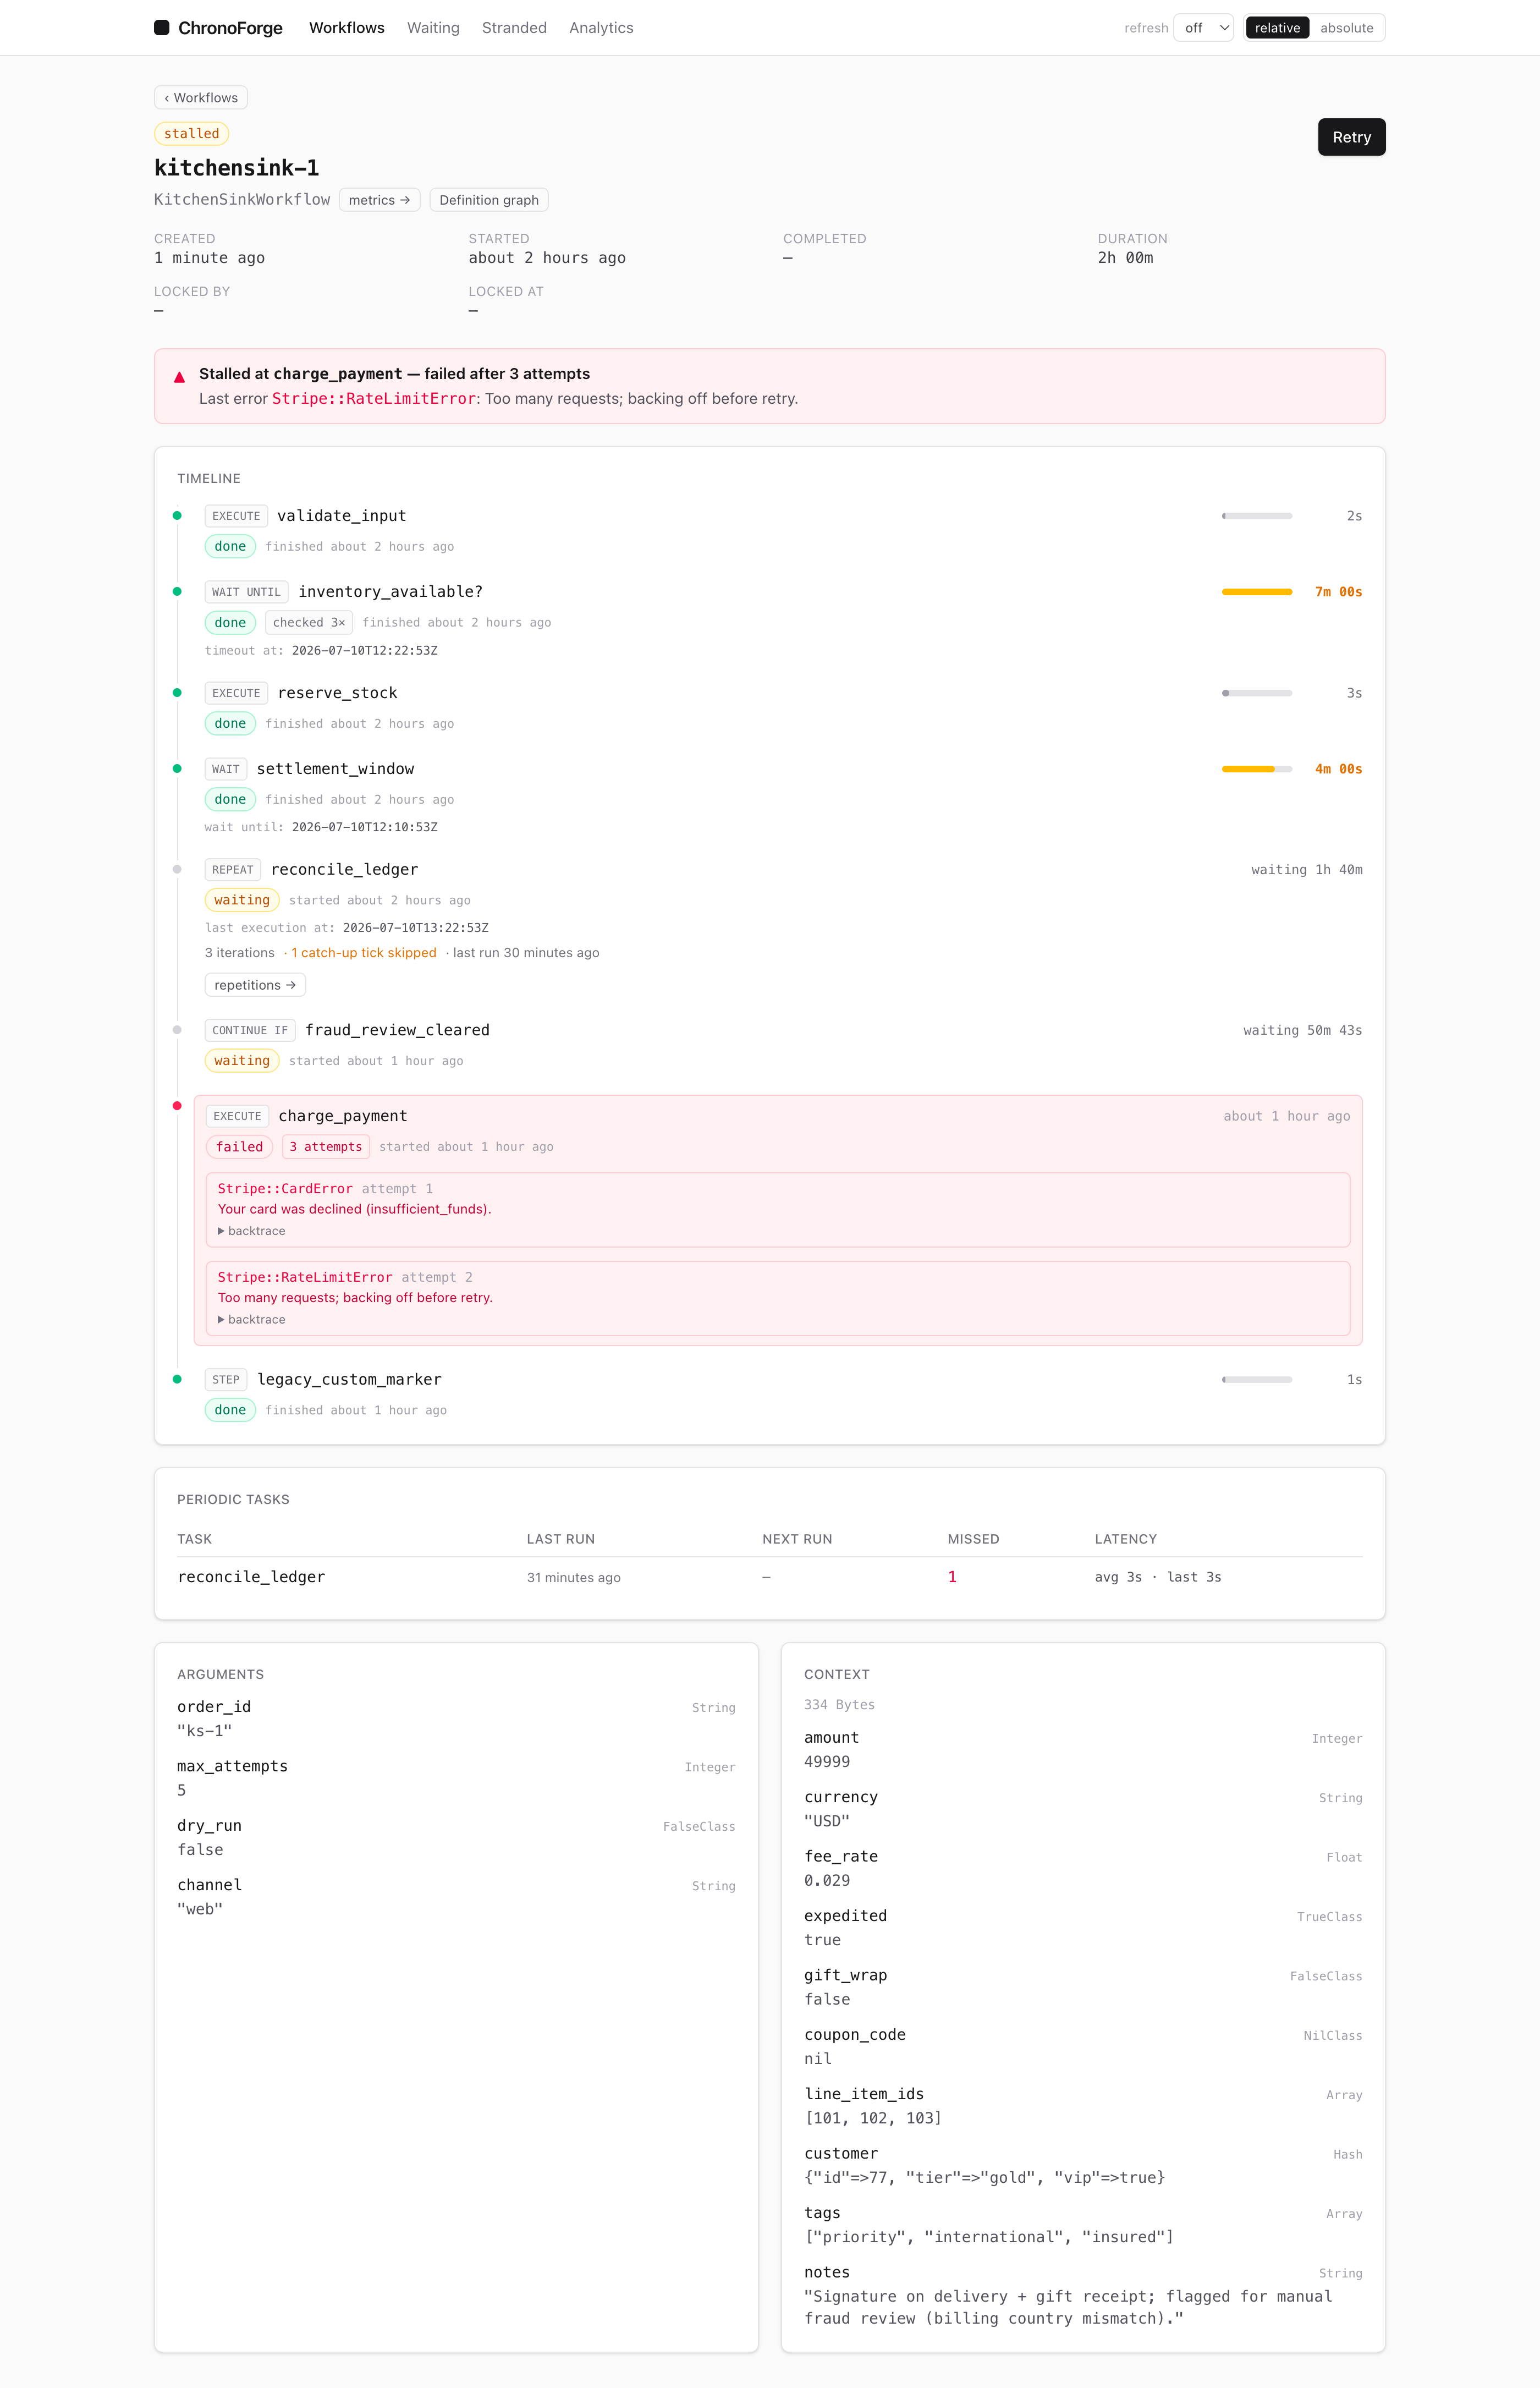This screenshot has height=2388, width=1540.
Task: Click the Stripe::RateLimitError text in alert
Action: [x=374, y=399]
